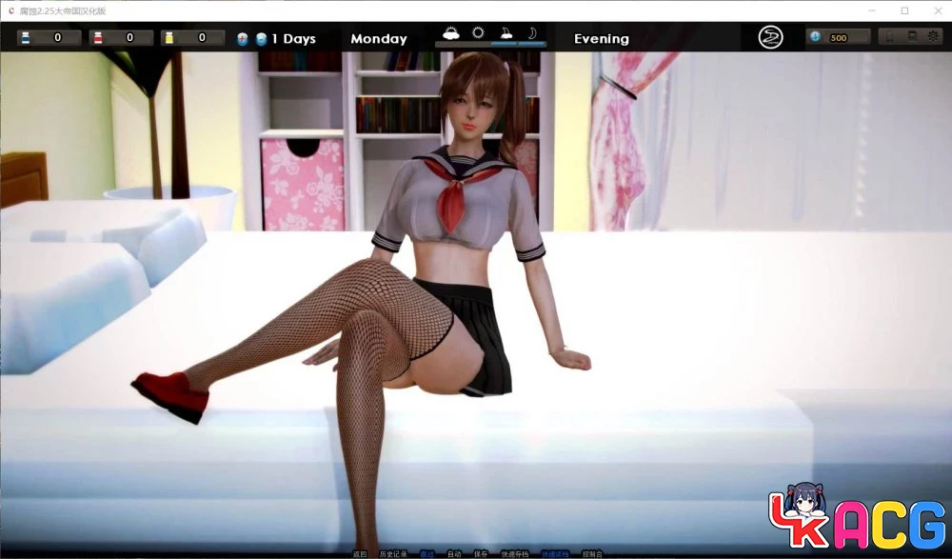Click the 500 money amount
The height and width of the screenshot is (559, 952).
pos(839,38)
